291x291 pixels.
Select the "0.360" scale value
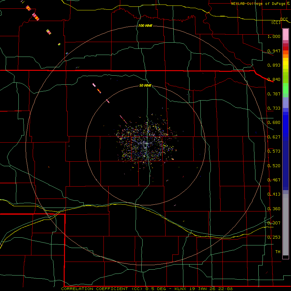tap(274, 209)
